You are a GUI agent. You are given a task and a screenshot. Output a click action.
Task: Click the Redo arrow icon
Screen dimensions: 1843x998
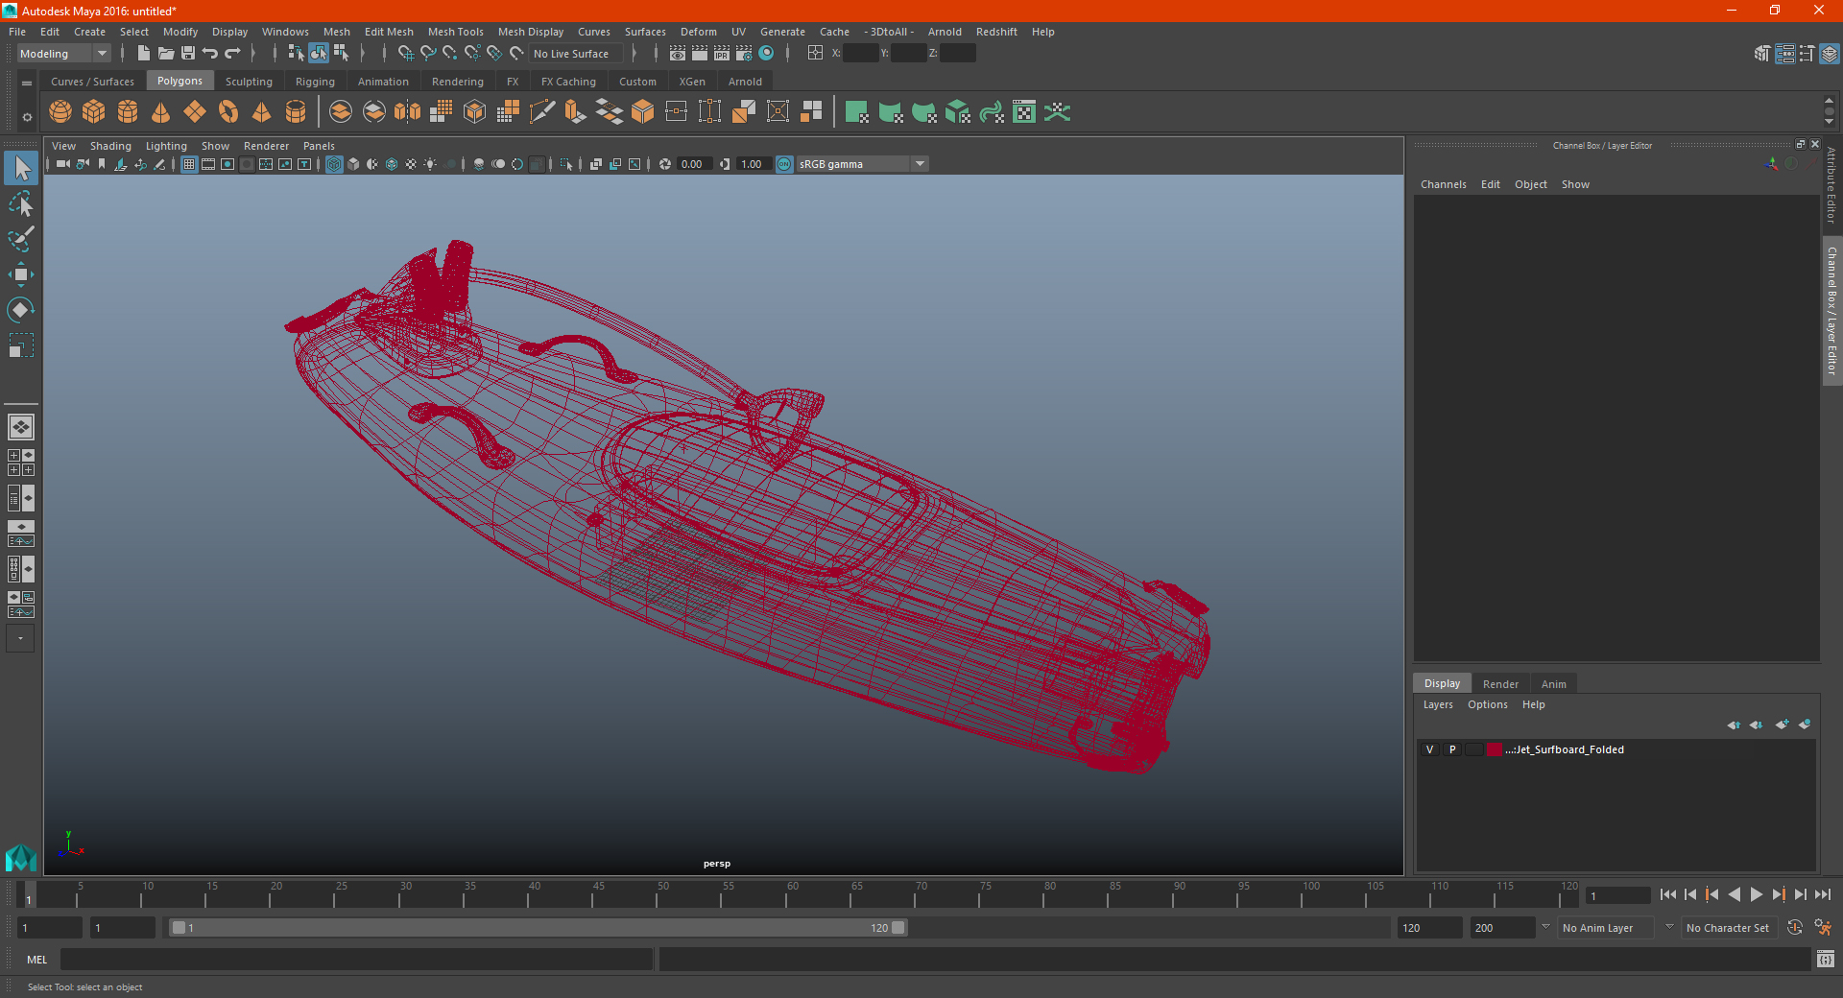(x=233, y=54)
